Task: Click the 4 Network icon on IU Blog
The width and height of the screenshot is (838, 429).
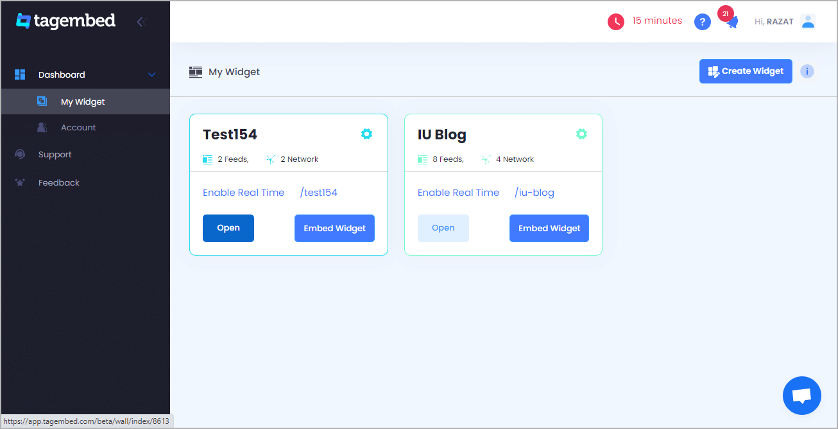Action: 486,159
